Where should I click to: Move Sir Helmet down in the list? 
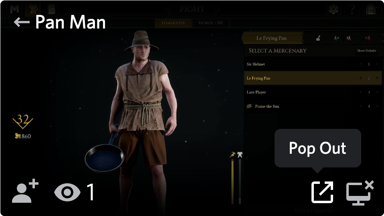pyautogui.click(x=377, y=64)
